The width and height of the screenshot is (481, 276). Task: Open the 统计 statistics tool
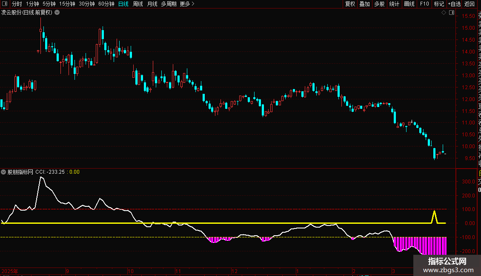(394, 4)
